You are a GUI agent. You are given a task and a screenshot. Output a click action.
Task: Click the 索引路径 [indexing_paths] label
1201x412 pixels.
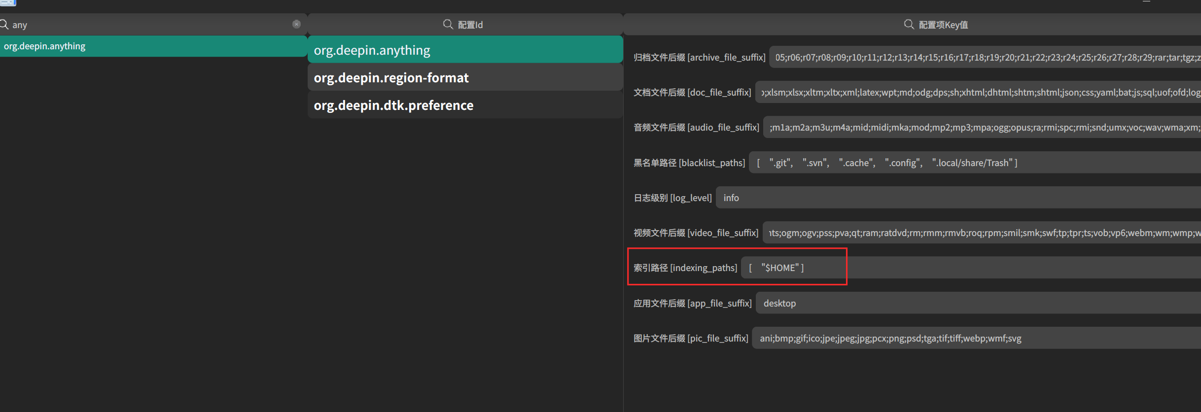click(685, 268)
